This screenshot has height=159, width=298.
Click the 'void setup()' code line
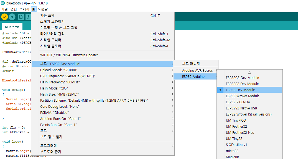(14, 90)
